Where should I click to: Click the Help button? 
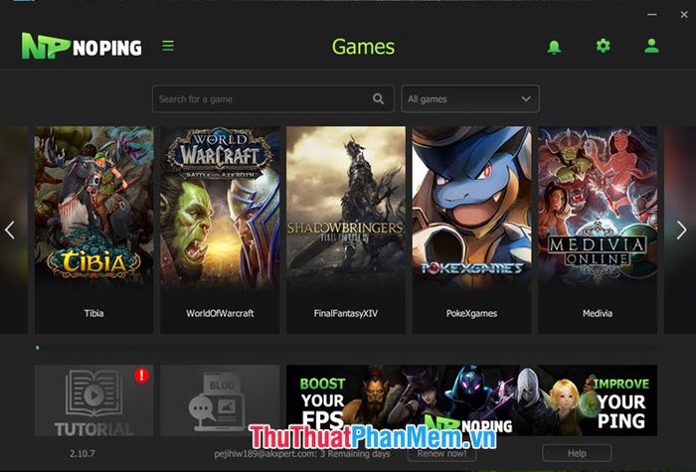577,453
